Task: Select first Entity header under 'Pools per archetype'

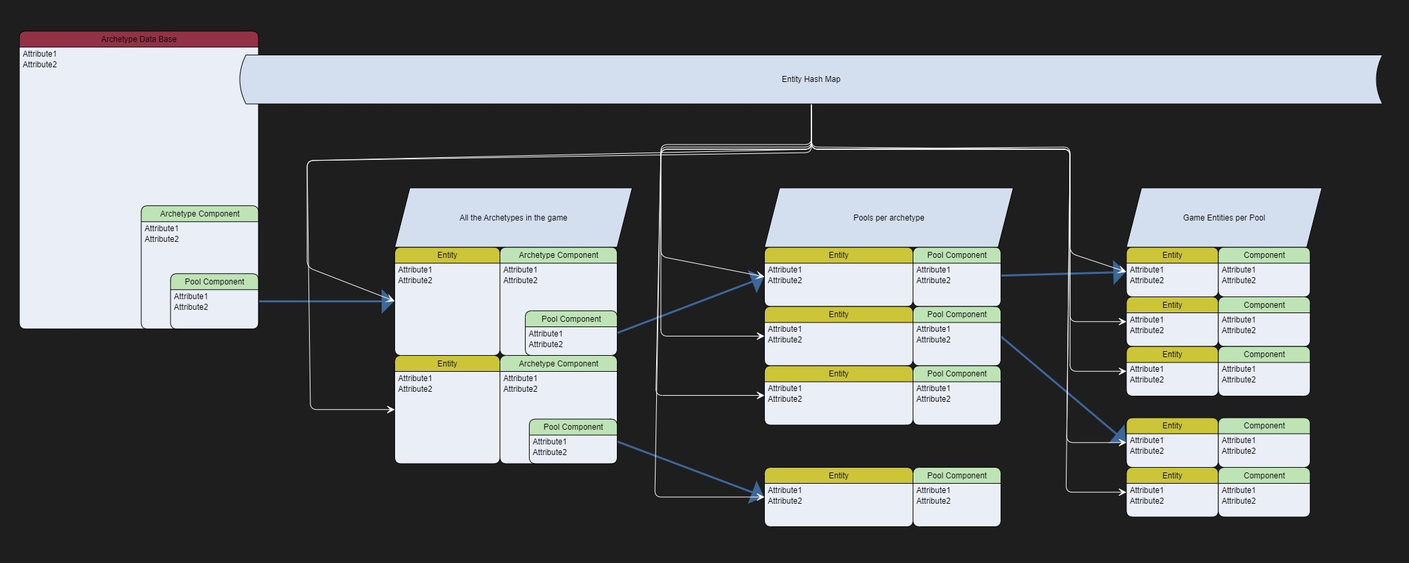Action: click(839, 255)
